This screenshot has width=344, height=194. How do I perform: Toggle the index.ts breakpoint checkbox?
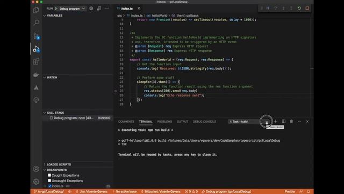pos(50,186)
